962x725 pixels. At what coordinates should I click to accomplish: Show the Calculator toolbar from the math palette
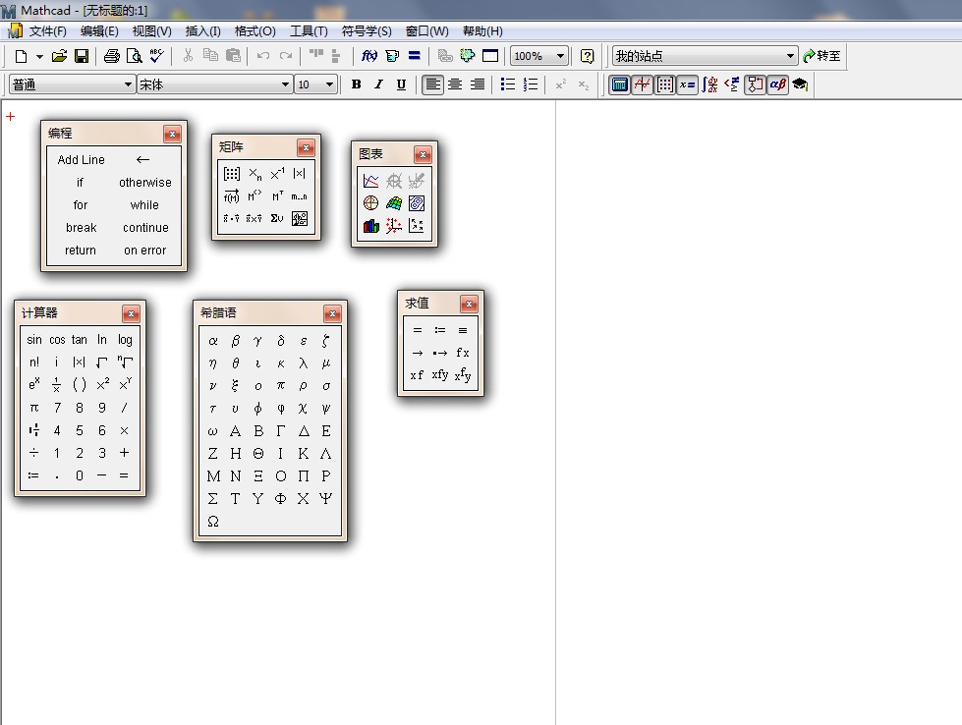620,84
